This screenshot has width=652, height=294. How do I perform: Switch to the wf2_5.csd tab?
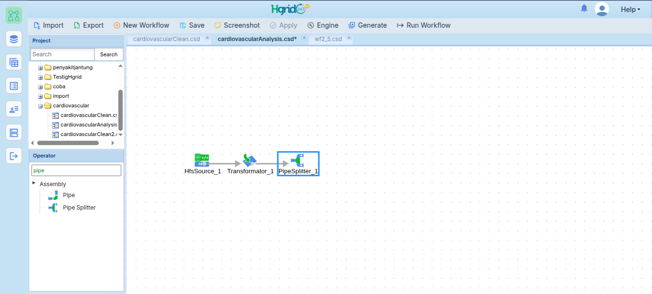pos(328,39)
